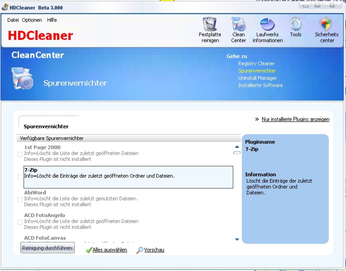Click Nur installierte Plugins anzeigen link
This screenshot has width=346, height=271.
click(296, 119)
